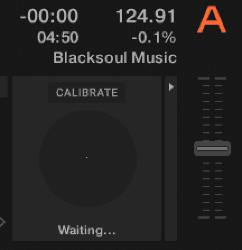Click the -0.1% tempo percentage readout
Image resolution: width=242 pixels, height=250 pixels.
[154, 37]
